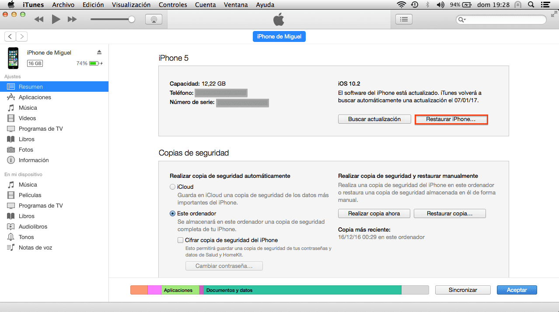Click Cambiar contraseña button
559x312 pixels.
pos(224,266)
